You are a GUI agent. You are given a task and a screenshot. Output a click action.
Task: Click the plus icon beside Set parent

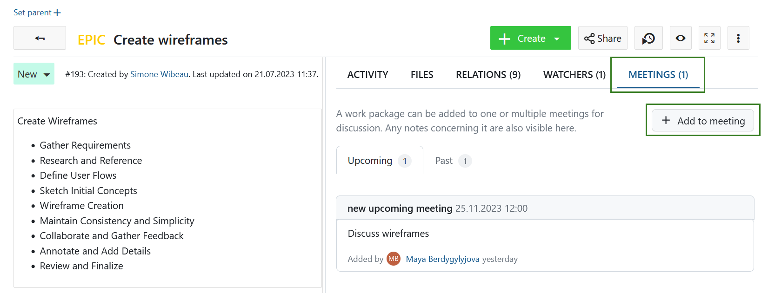click(x=57, y=13)
